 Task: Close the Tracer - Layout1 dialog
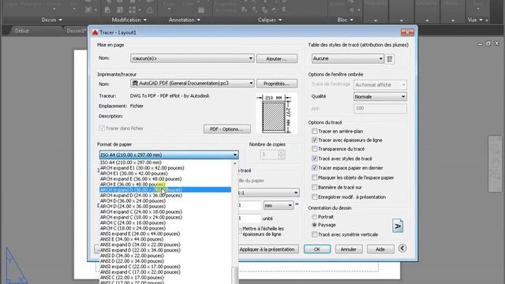pyautogui.click(x=407, y=32)
